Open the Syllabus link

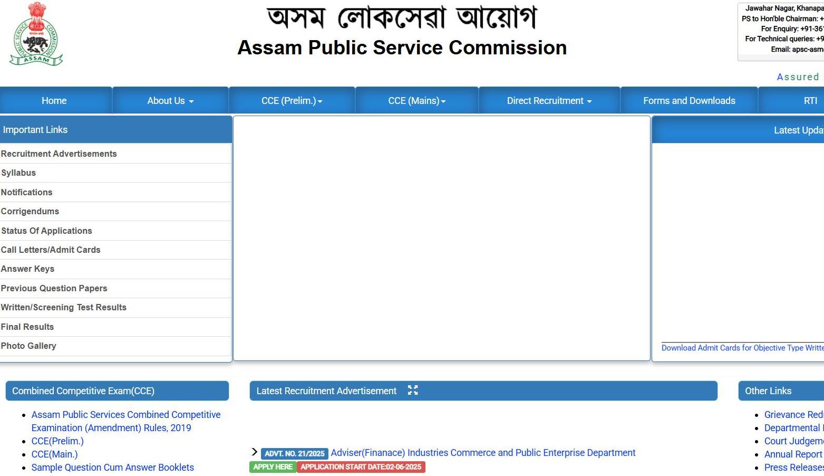tap(18, 173)
